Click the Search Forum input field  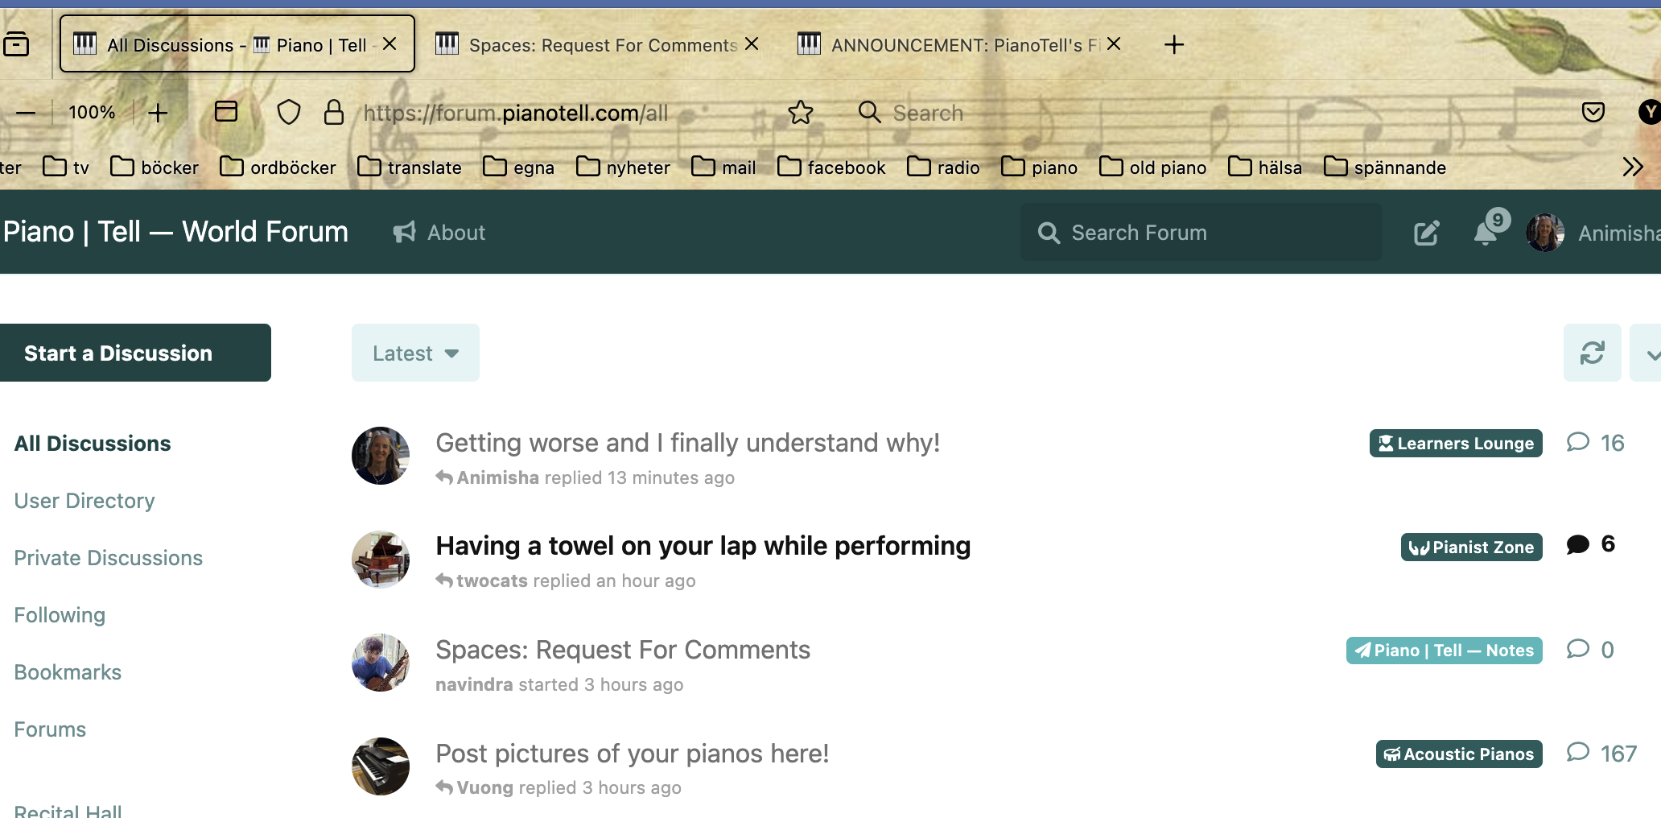[x=1207, y=233]
